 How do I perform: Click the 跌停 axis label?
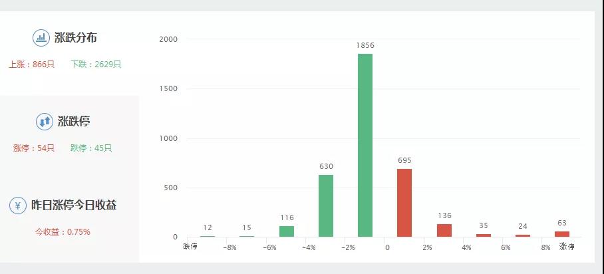tap(190, 247)
